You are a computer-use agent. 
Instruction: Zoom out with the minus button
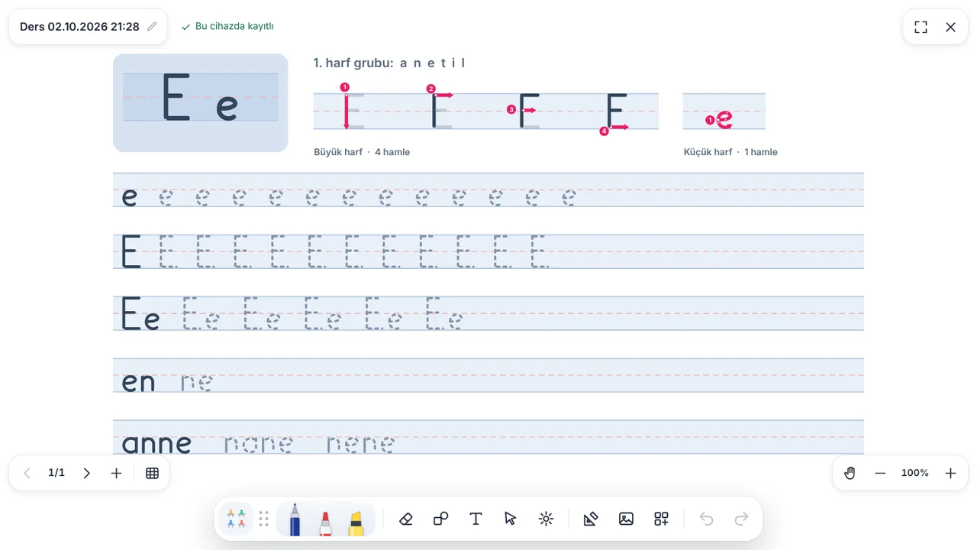pos(880,473)
